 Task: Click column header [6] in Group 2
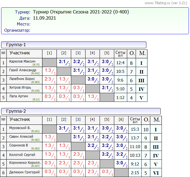[x=121, y=119]
